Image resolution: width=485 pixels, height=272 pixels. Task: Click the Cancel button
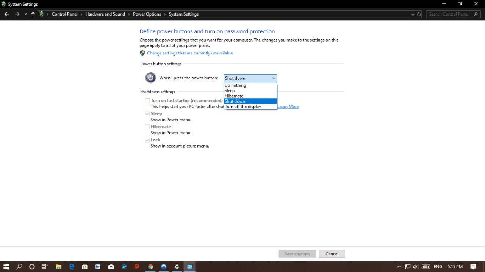click(332, 254)
